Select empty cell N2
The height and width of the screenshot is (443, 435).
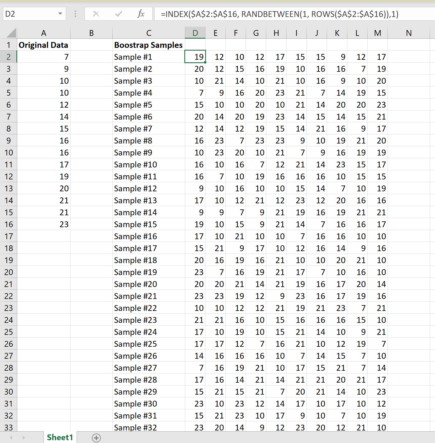[409, 57]
